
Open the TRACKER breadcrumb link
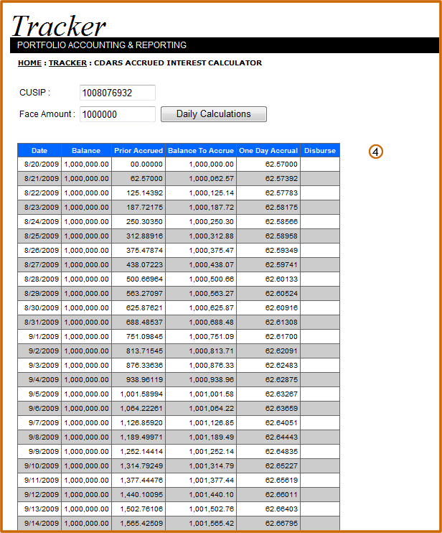click(x=67, y=63)
